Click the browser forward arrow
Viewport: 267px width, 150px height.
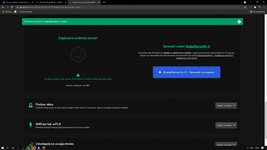7,7
